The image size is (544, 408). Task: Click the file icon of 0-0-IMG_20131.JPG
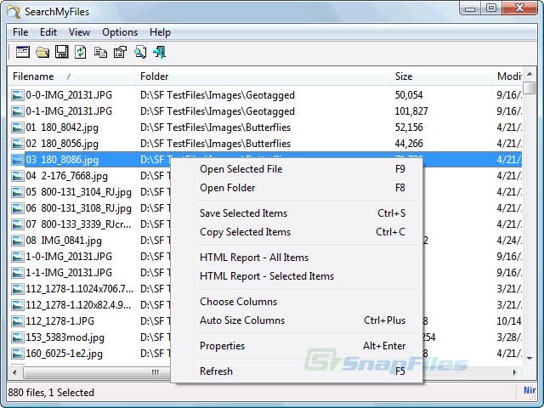click(x=17, y=95)
